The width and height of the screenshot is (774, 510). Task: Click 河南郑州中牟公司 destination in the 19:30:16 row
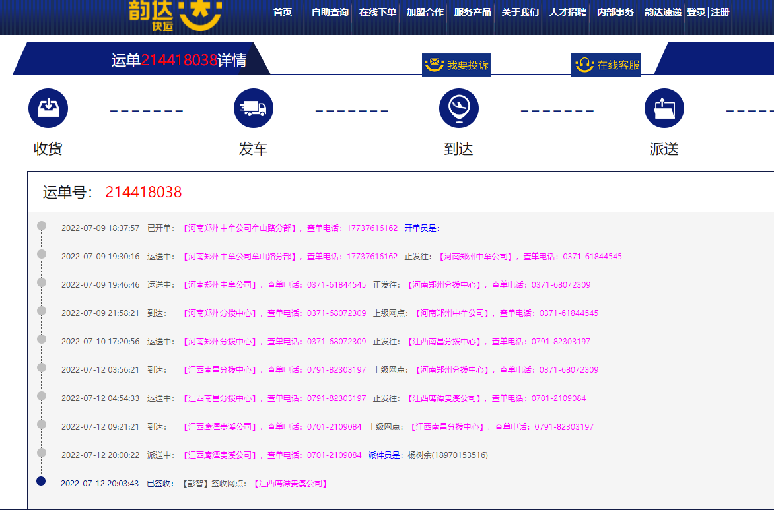click(475, 257)
